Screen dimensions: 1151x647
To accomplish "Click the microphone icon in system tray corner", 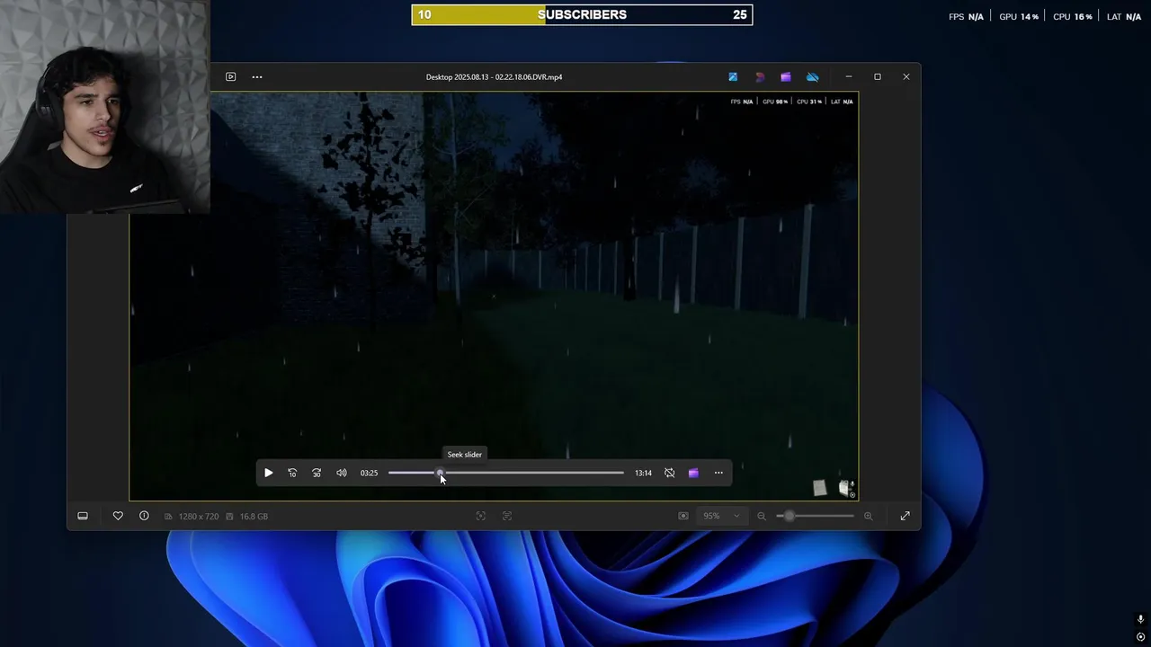I will click(x=1140, y=620).
